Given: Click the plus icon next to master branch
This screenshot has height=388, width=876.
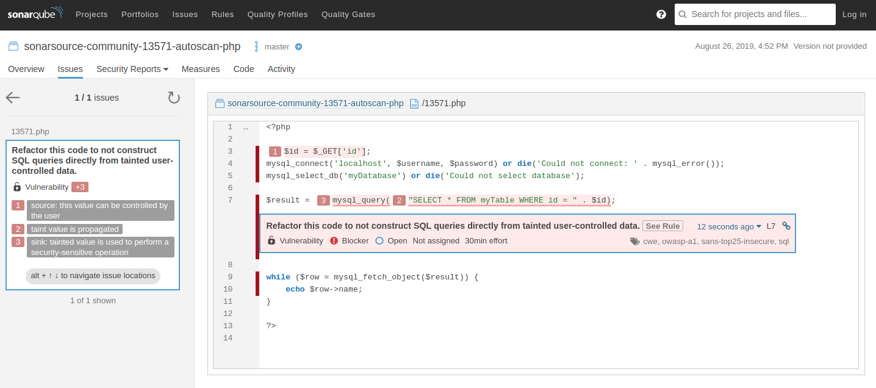Looking at the screenshot, I should [298, 47].
